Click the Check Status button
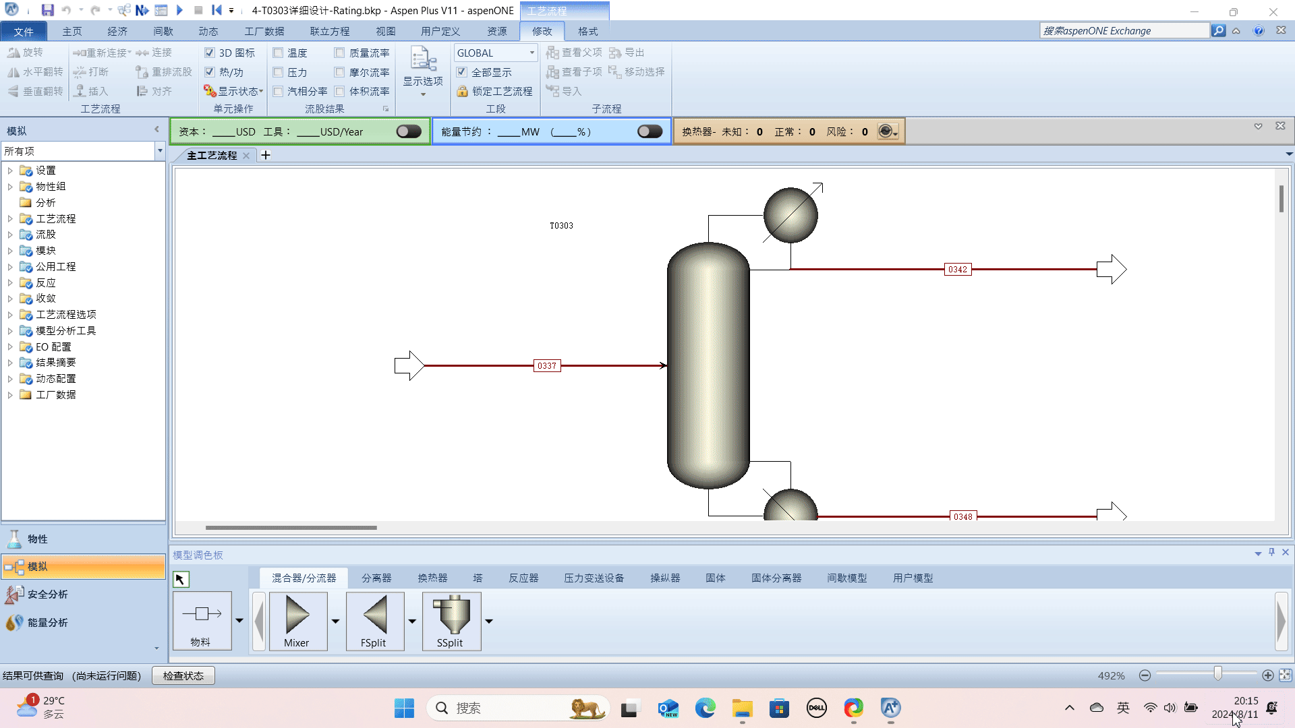This screenshot has height=728, width=1295. pyautogui.click(x=183, y=675)
